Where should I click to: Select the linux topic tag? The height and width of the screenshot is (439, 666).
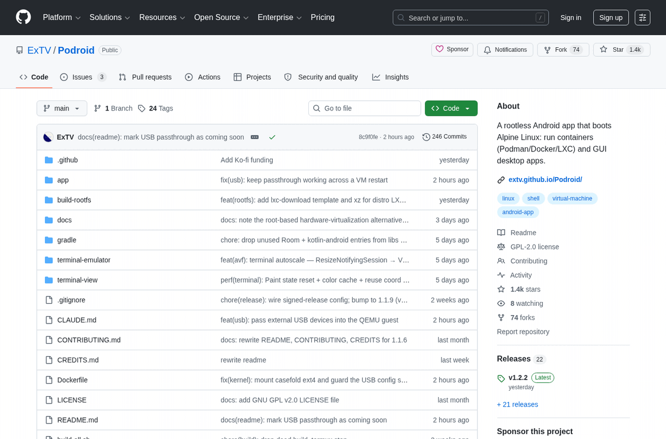(508, 199)
